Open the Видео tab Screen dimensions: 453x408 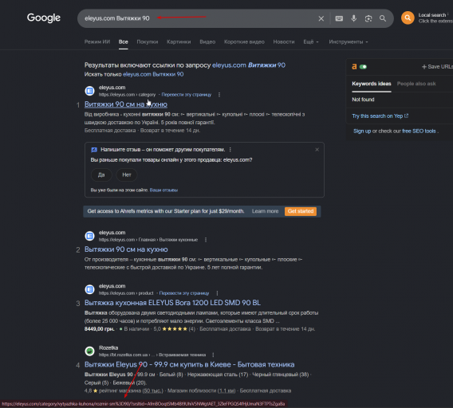pyautogui.click(x=207, y=42)
